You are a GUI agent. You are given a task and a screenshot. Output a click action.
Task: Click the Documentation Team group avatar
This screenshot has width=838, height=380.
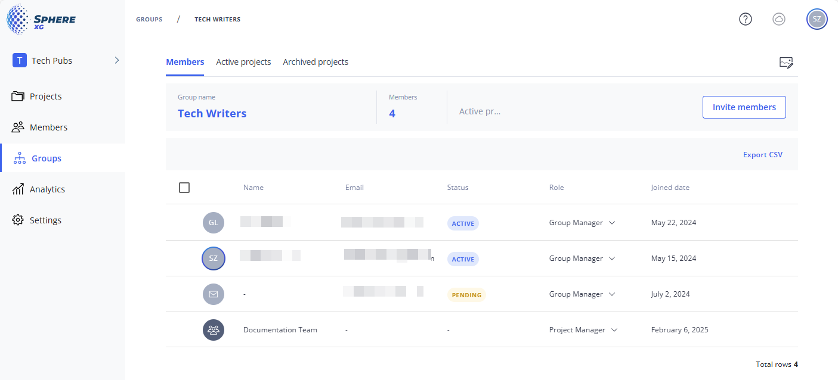point(214,330)
